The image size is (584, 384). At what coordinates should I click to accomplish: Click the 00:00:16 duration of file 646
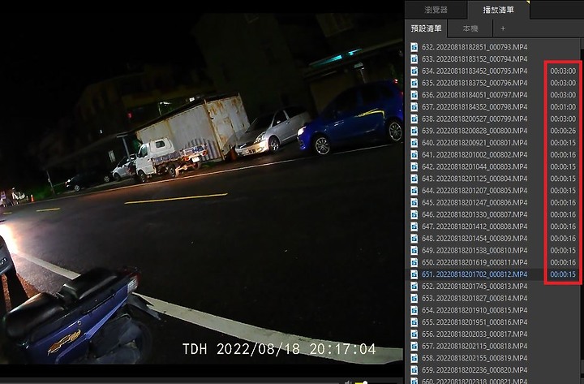tap(563, 214)
